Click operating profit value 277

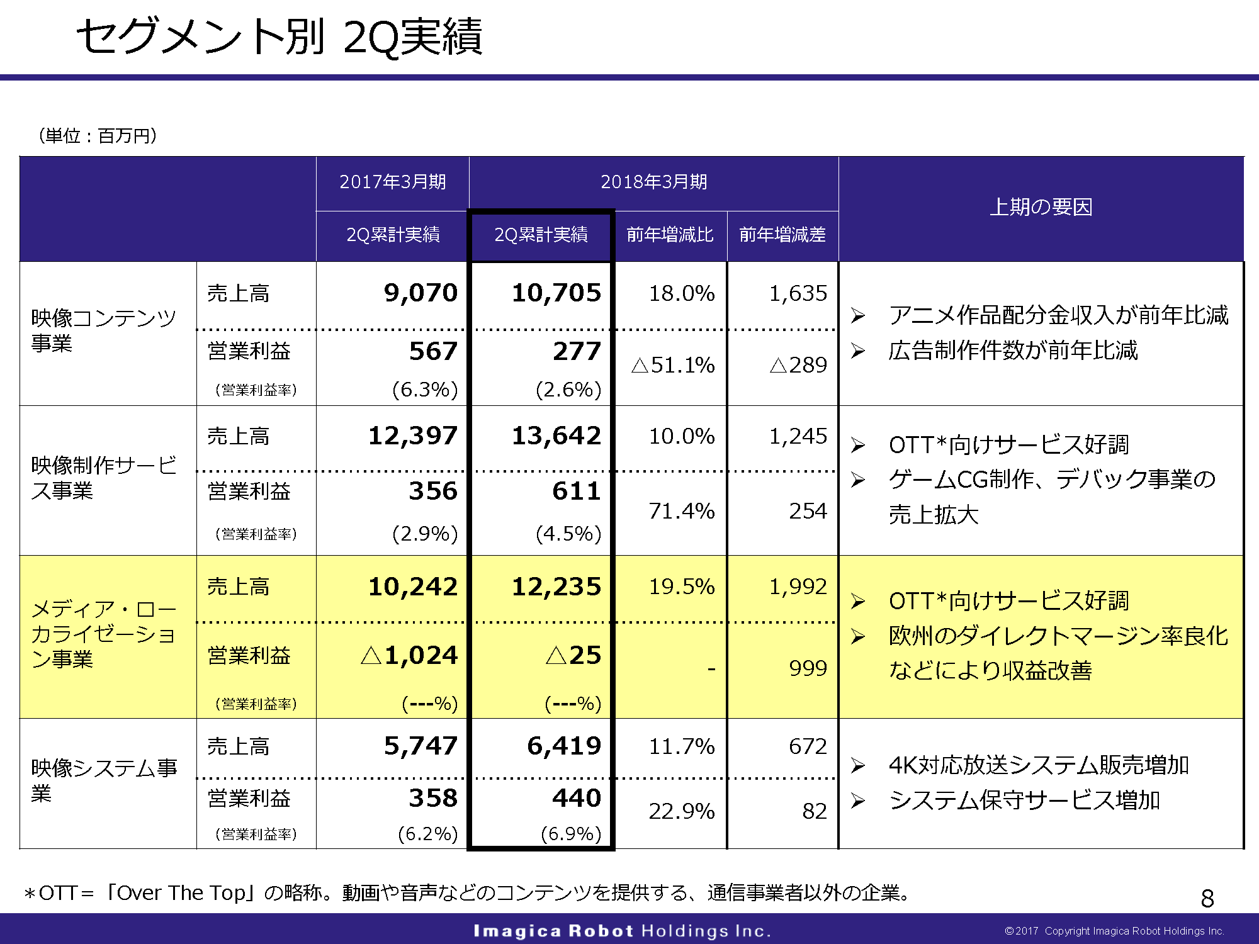pos(577,351)
